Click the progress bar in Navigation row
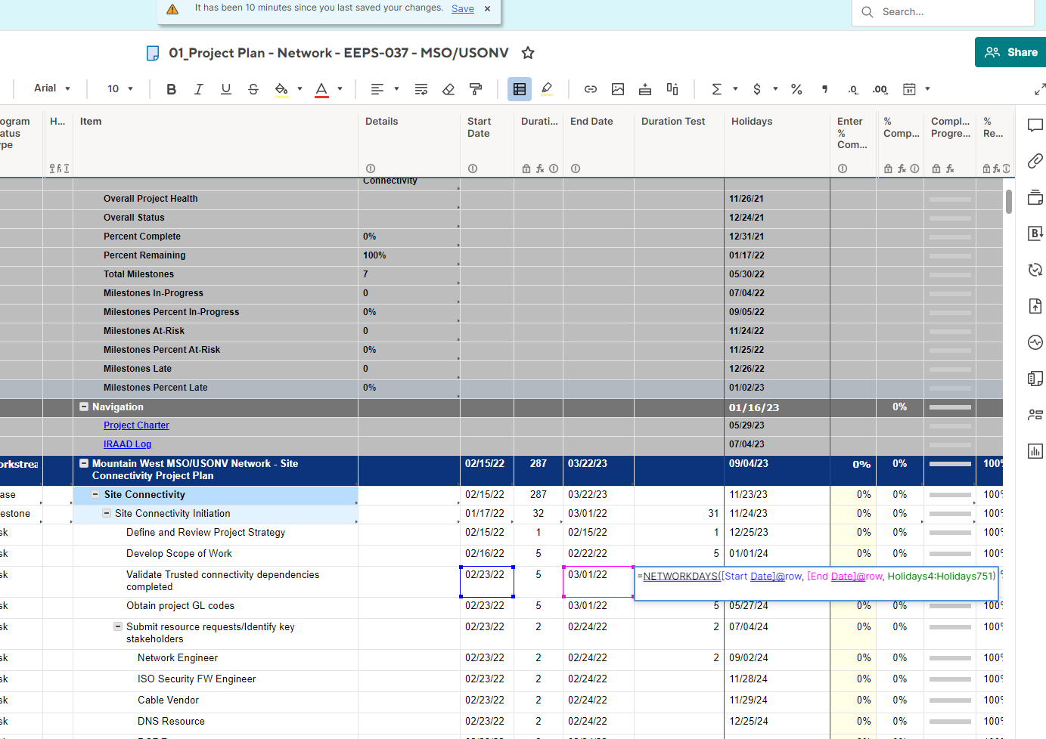1046x739 pixels. coord(950,407)
